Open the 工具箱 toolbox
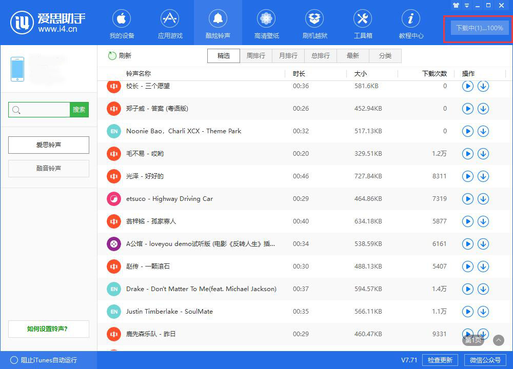Image resolution: width=513 pixels, height=369 pixels. (363, 22)
